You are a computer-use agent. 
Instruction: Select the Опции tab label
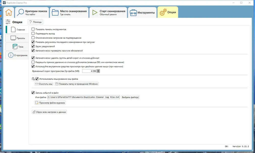172,12
